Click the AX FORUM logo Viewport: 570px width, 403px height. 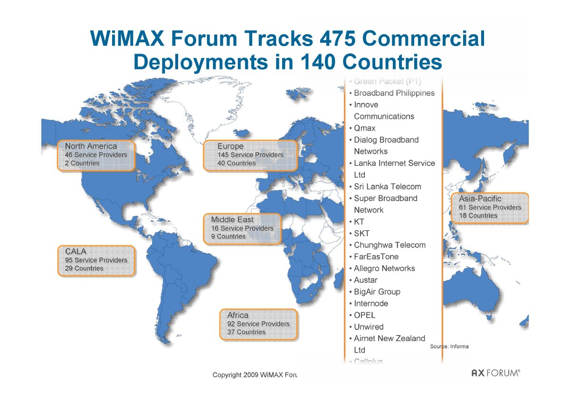[x=496, y=374]
